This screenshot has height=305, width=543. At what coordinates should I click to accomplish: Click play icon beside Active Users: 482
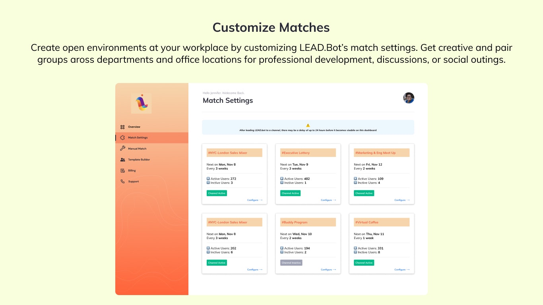click(x=282, y=179)
